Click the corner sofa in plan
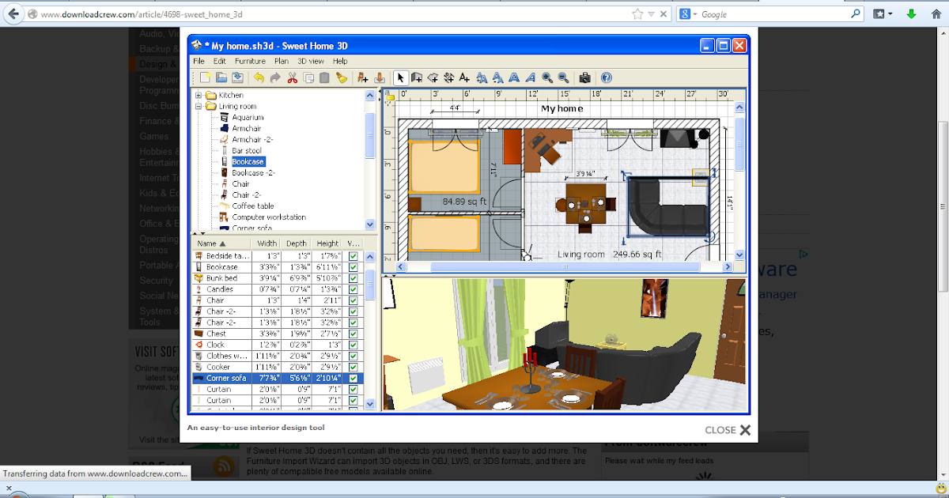This screenshot has width=949, height=498. tap(669, 207)
